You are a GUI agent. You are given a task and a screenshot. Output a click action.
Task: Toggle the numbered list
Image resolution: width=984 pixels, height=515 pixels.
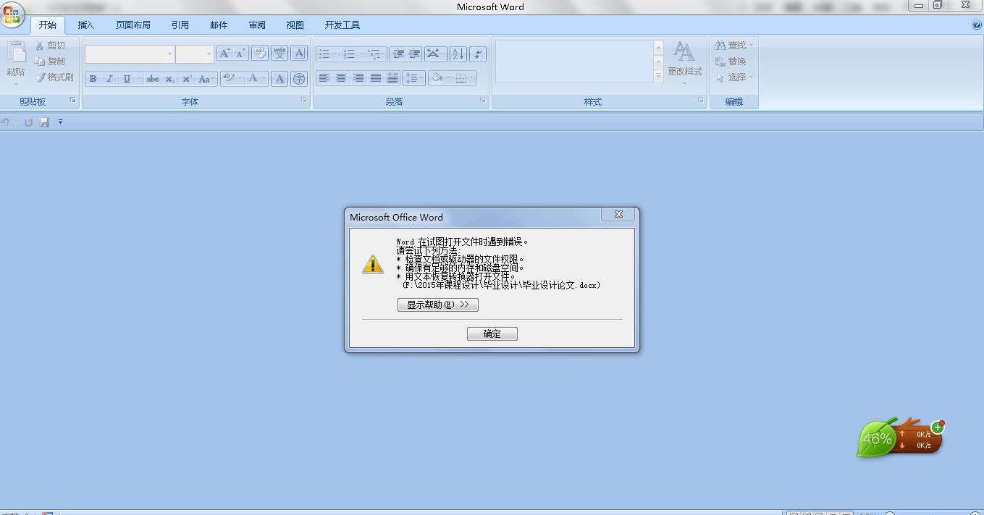point(350,54)
